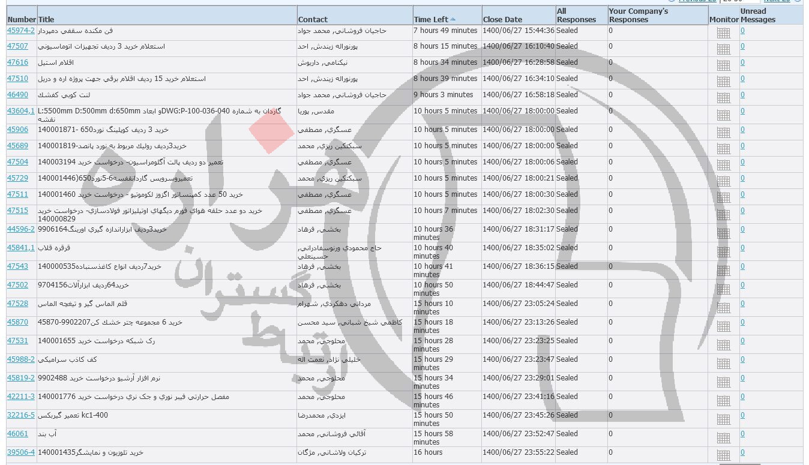Click the monitor icon in row 46490
Image resolution: width=809 pixels, height=465 pixels.
click(723, 98)
